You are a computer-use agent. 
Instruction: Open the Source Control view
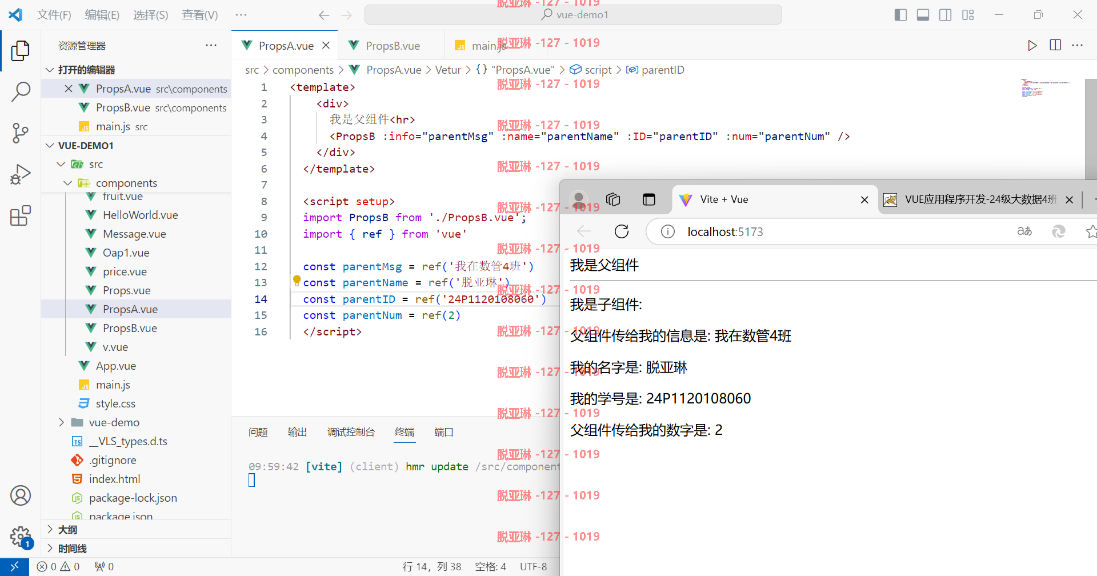pos(21,133)
